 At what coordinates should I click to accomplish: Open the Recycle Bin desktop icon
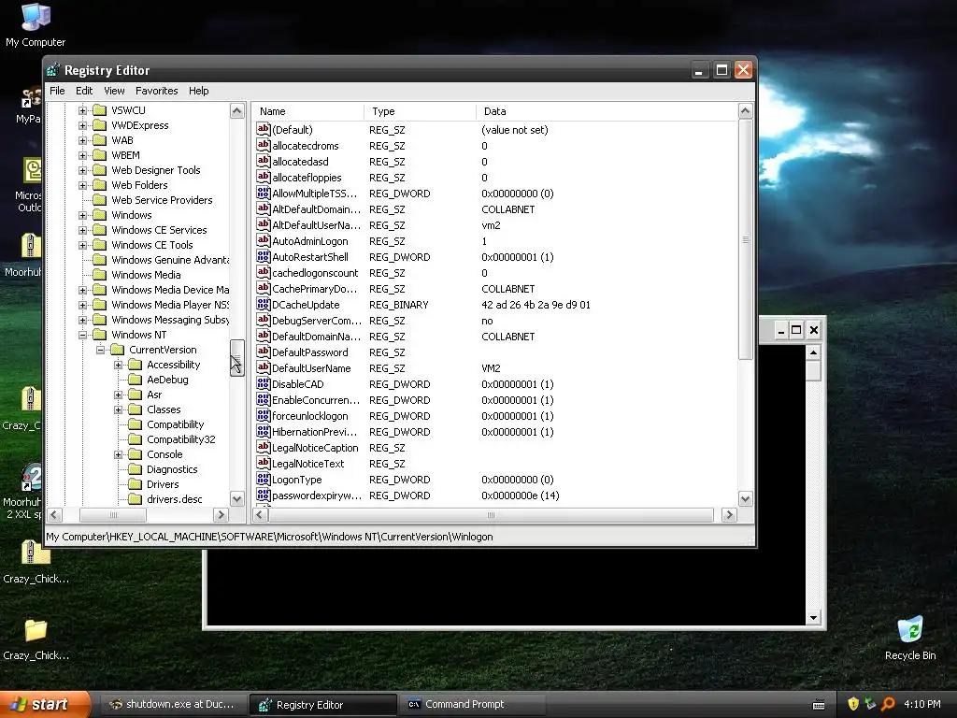click(910, 638)
